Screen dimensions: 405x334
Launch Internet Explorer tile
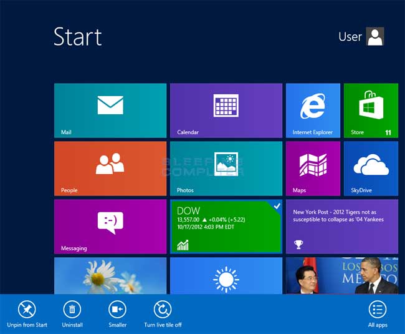pyautogui.click(x=313, y=111)
